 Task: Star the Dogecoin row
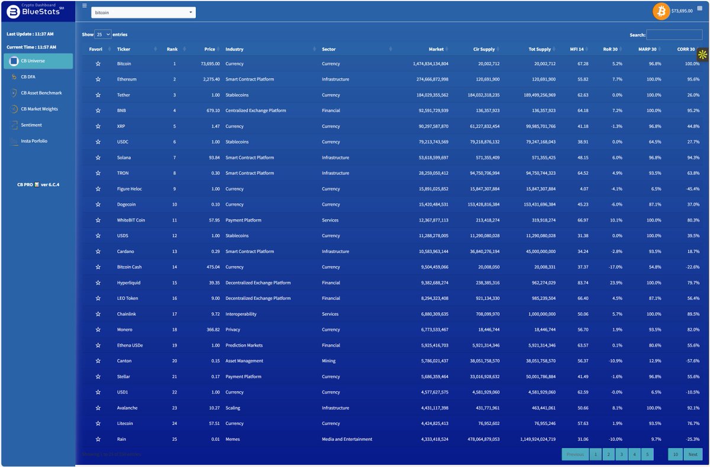[98, 205]
